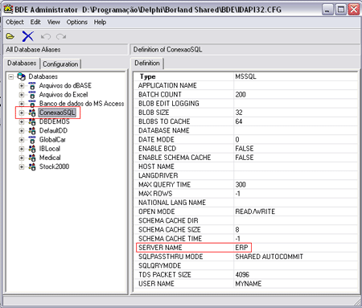Switch to the Configuration tab

click(60, 64)
